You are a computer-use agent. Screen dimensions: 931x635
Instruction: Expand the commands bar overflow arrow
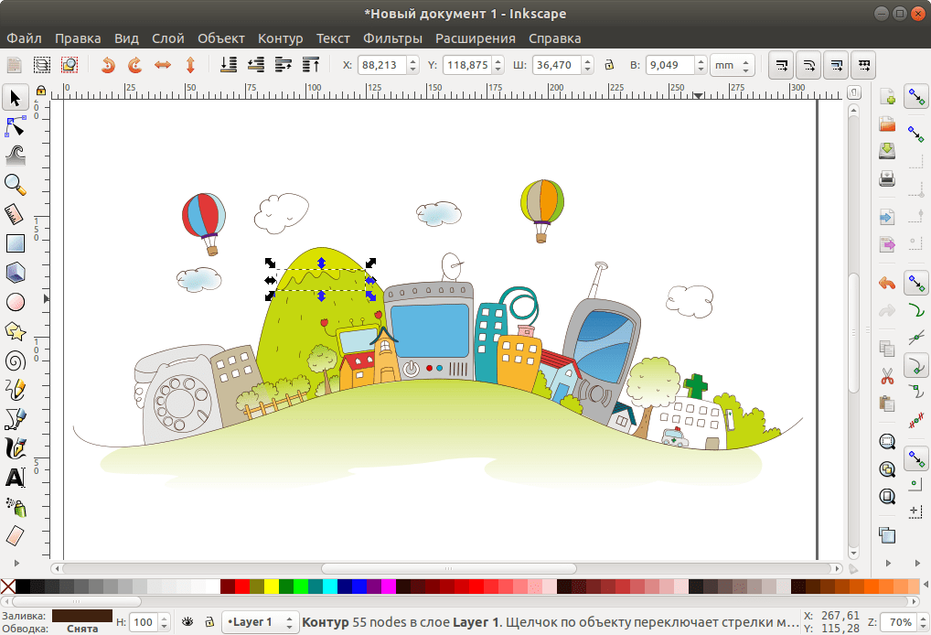coord(886,565)
